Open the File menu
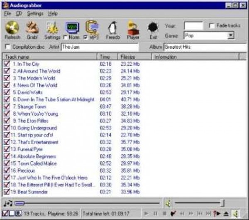The height and width of the screenshot is (220, 249). click(x=7, y=13)
